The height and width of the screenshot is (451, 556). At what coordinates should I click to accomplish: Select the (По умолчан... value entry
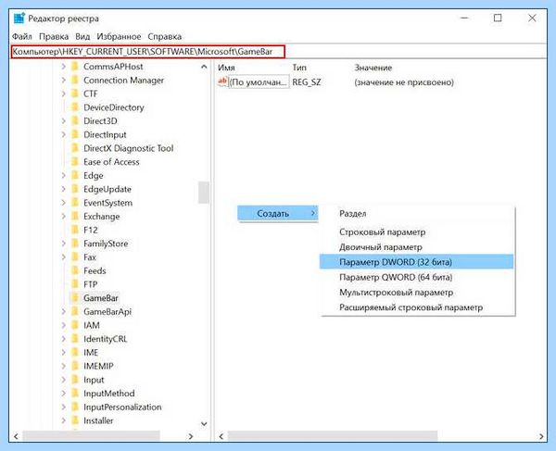point(259,81)
